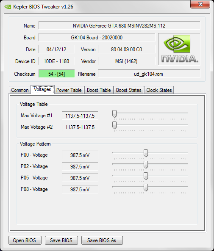Viewport: 214px width, 251px height.
Task: Click the P00 - Voltage slider handle
Action: [x=146, y=153]
